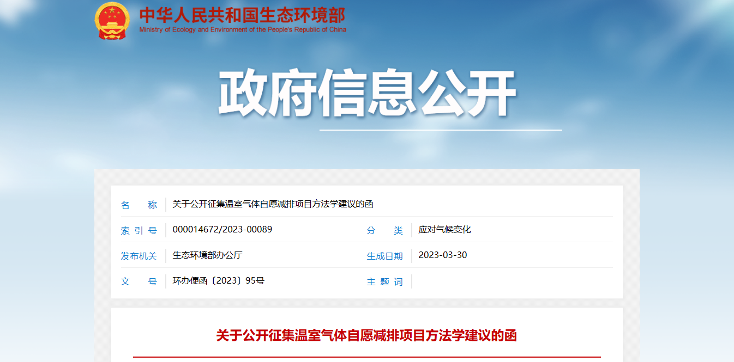Select the 分类 field label
The height and width of the screenshot is (362, 734).
click(x=384, y=230)
